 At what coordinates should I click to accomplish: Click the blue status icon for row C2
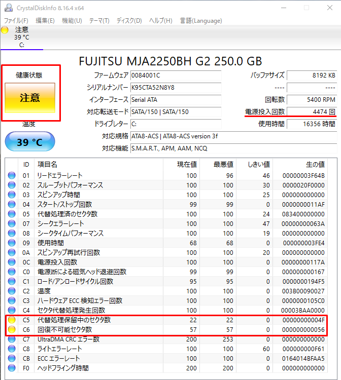[12, 291]
